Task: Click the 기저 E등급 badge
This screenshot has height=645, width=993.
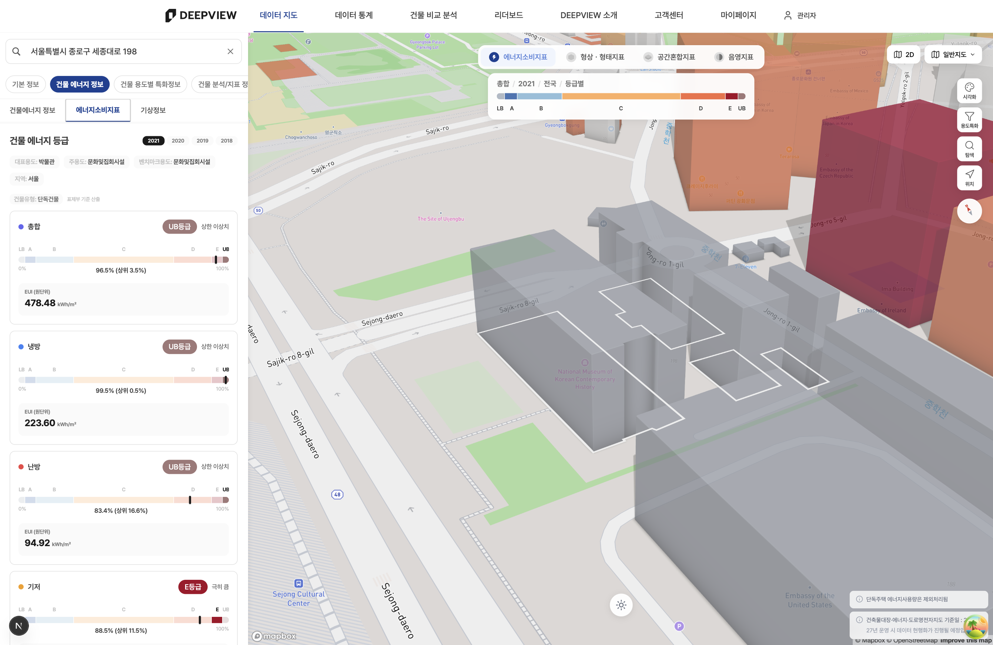Action: click(193, 587)
